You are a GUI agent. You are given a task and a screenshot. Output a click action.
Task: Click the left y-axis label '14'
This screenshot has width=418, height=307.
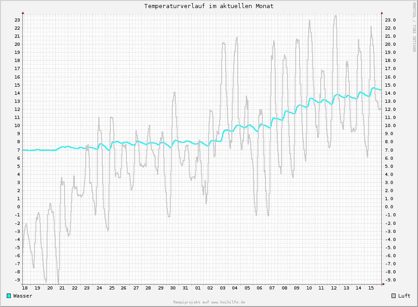coord(17,93)
